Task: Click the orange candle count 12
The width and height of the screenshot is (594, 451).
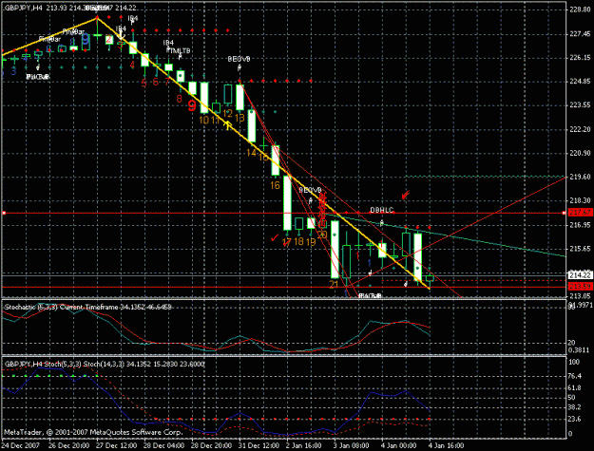Action: pyautogui.click(x=228, y=114)
